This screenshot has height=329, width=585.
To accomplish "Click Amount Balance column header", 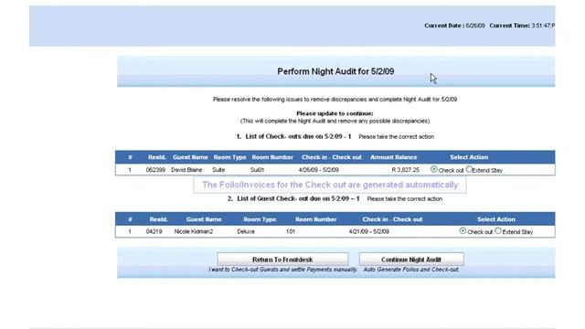I will (x=394, y=157).
